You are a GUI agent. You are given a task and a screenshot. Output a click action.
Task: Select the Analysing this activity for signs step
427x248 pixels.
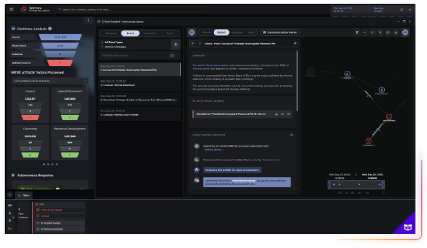[232, 170]
